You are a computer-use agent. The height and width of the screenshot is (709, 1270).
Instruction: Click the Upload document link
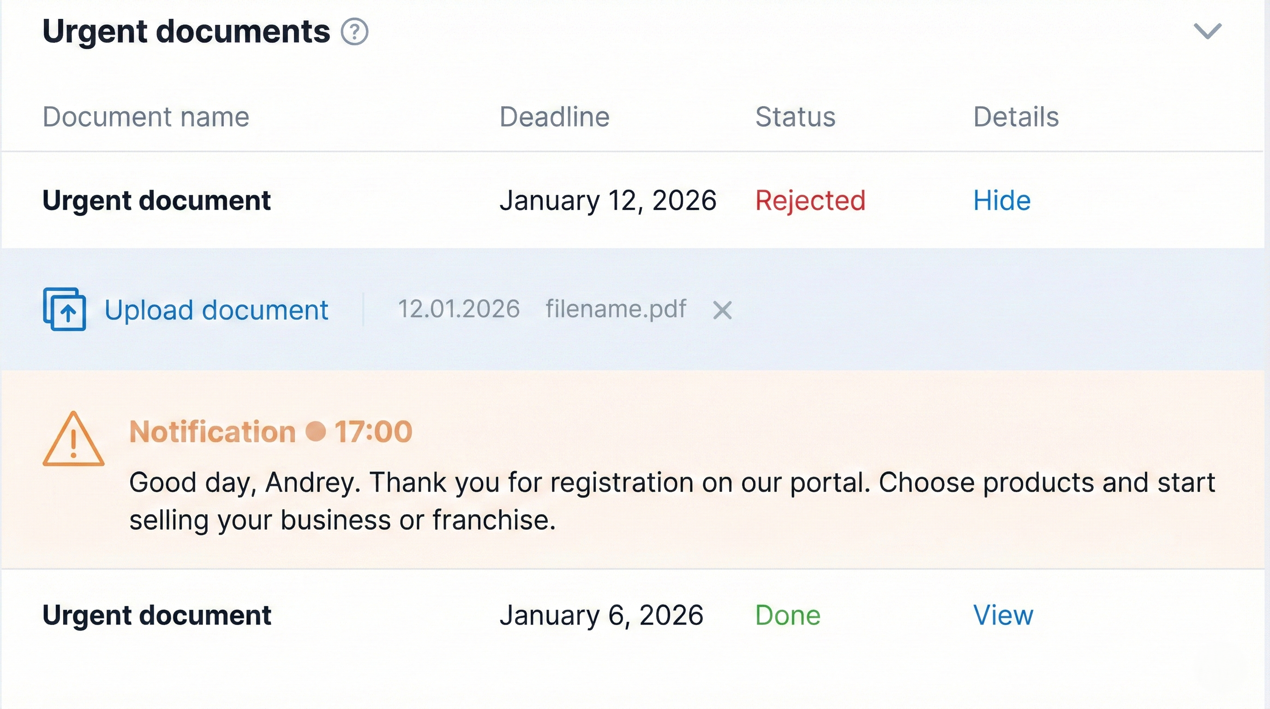pos(216,310)
